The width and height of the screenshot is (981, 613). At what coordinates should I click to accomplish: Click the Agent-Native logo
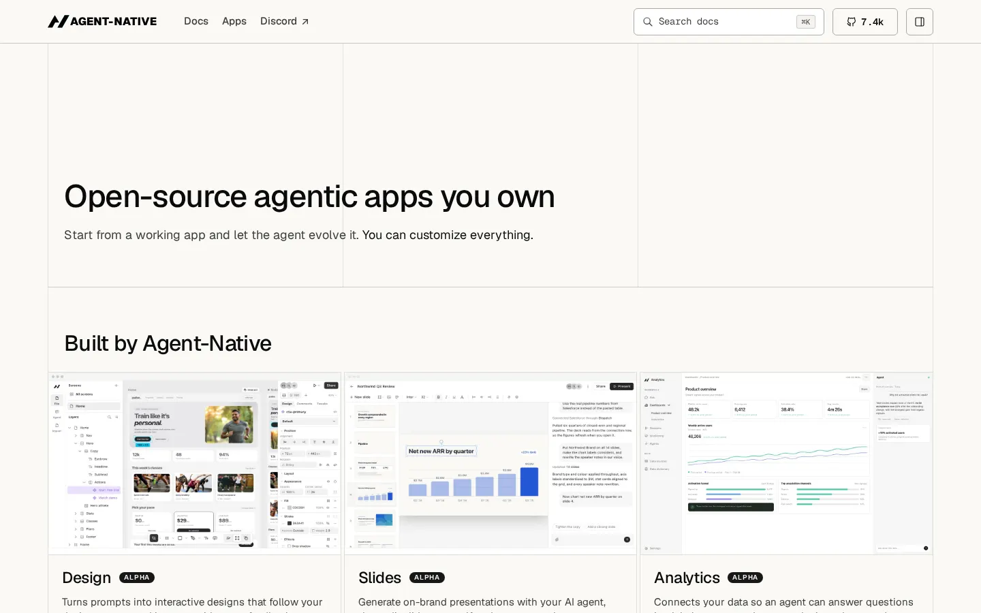[102, 21]
